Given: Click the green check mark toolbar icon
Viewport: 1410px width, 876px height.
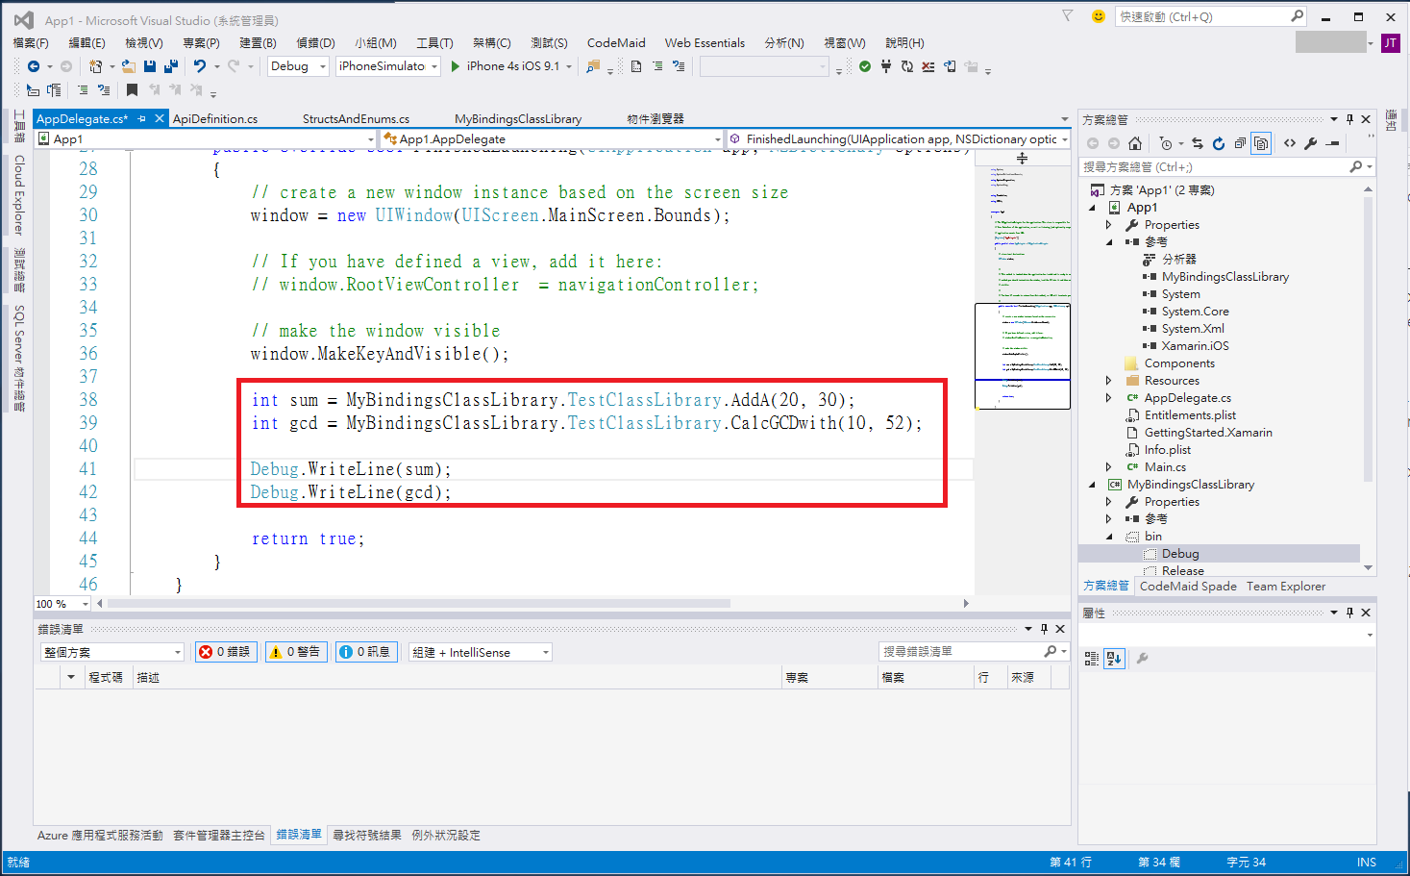Looking at the screenshot, I should 865,66.
